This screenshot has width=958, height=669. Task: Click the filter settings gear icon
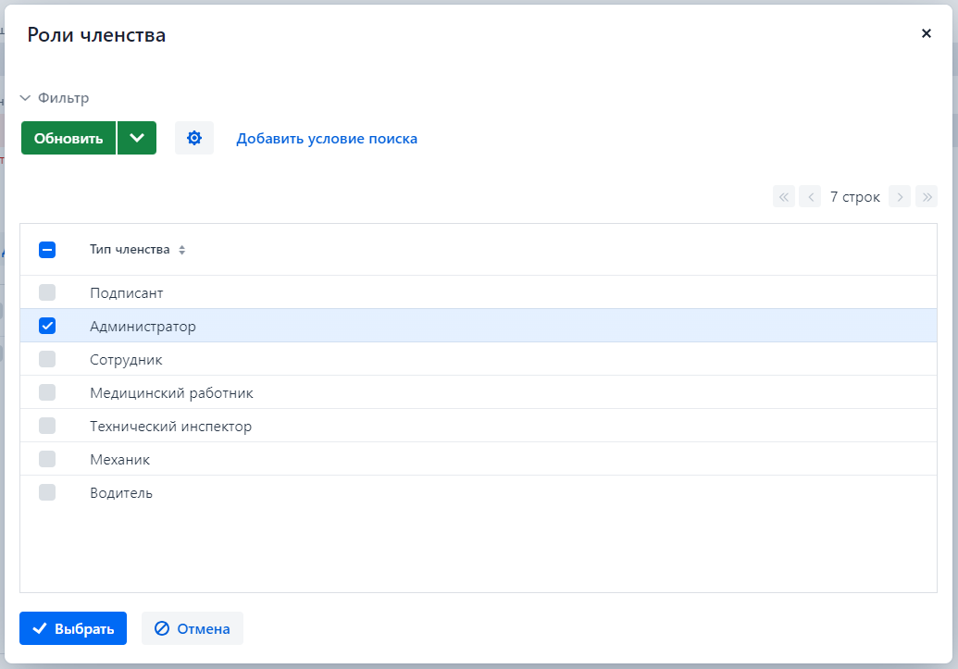click(x=193, y=138)
